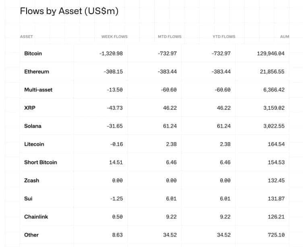
Task: Click Ethereum AUM value 21,856.55
Action: pos(272,71)
